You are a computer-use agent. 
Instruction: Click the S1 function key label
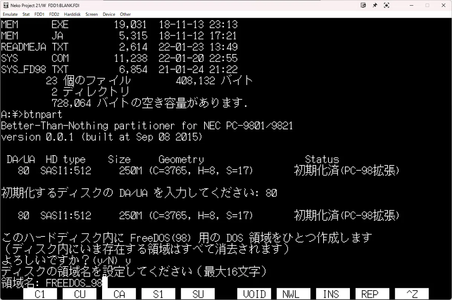click(x=158, y=294)
